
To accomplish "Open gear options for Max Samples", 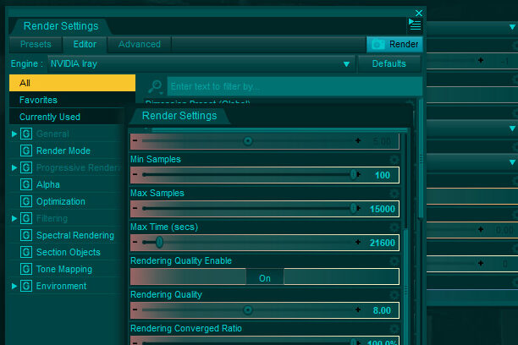I will coord(394,193).
